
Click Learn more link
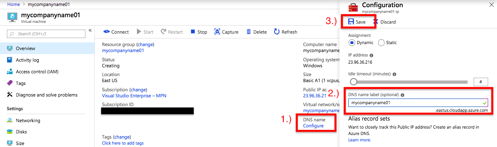point(360,140)
